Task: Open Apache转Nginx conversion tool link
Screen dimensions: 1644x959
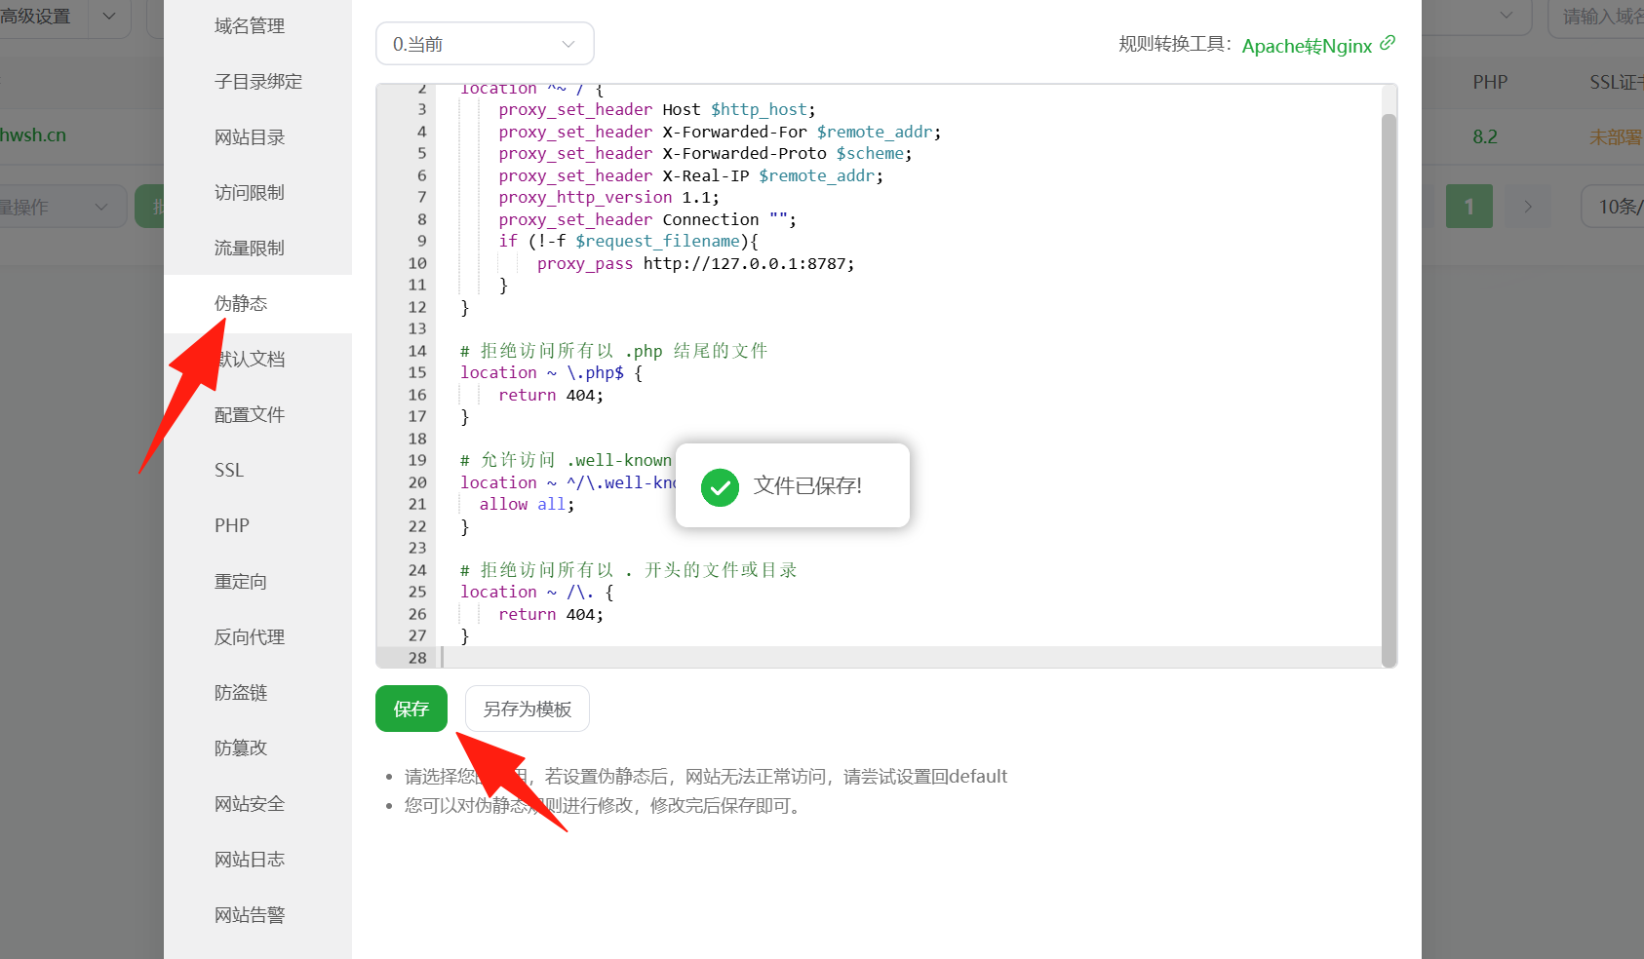Action: click(1307, 46)
